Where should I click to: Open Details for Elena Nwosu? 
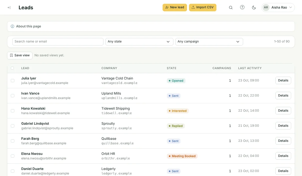(x=283, y=156)
